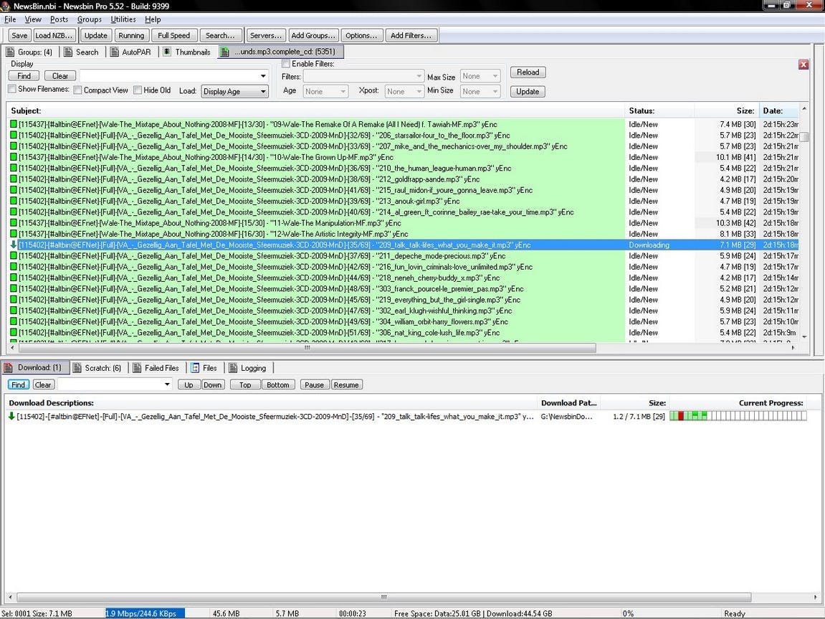Click the Logging tab icon
This screenshot has width=825, height=619.
click(232, 368)
